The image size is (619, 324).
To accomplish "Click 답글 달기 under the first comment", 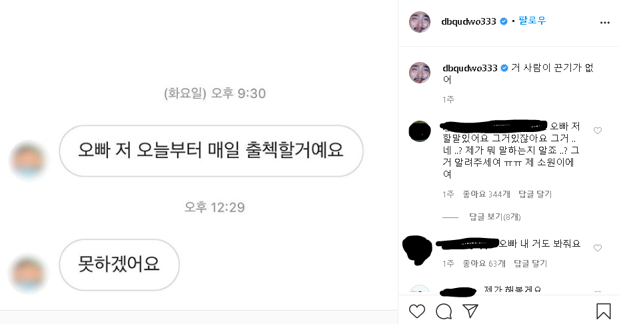I will (535, 194).
